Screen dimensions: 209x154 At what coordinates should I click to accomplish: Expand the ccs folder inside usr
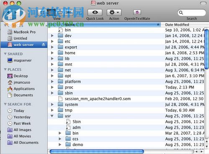point(60,139)
